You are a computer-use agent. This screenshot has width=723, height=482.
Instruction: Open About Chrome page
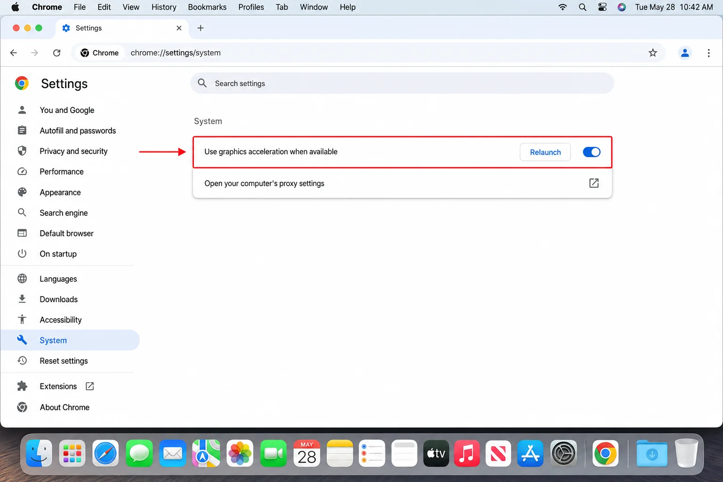[64, 407]
